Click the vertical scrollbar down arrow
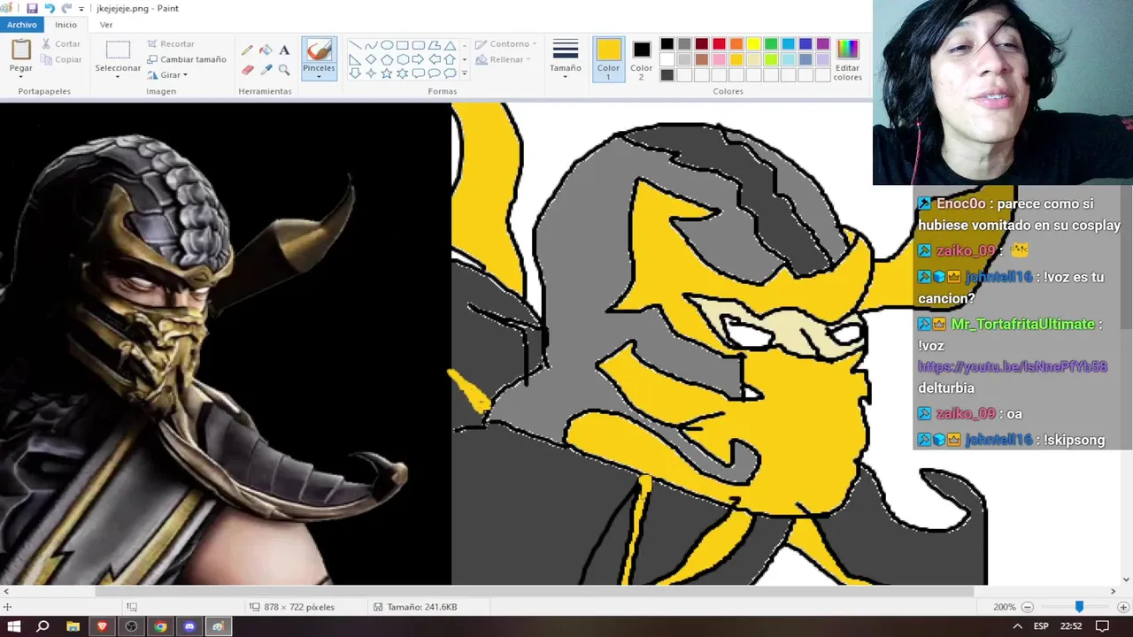The height and width of the screenshot is (637, 1133). pyautogui.click(x=1127, y=579)
